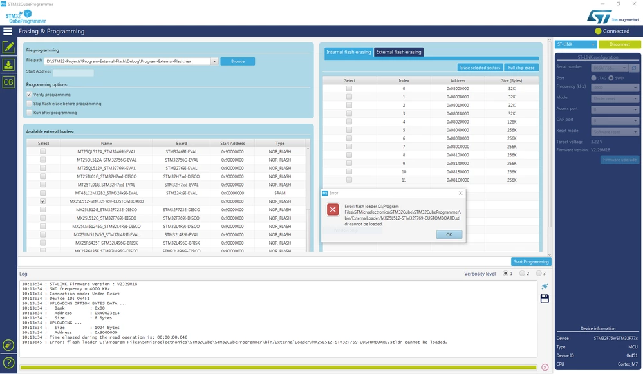Image resolution: width=643 pixels, height=374 pixels.
Task: Select sector 11 at 0x081C0000 checkbox
Action: coord(349,180)
